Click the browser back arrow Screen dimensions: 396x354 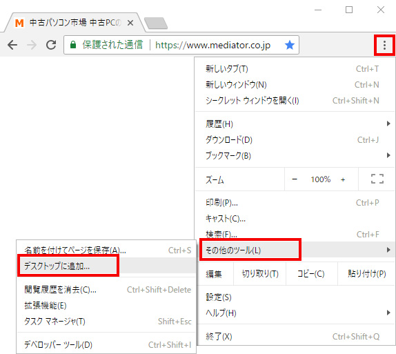(12, 46)
